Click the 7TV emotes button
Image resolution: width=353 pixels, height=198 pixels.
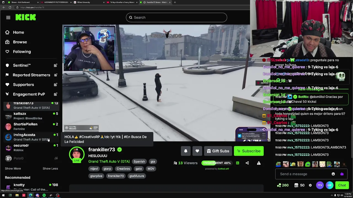coord(320,185)
